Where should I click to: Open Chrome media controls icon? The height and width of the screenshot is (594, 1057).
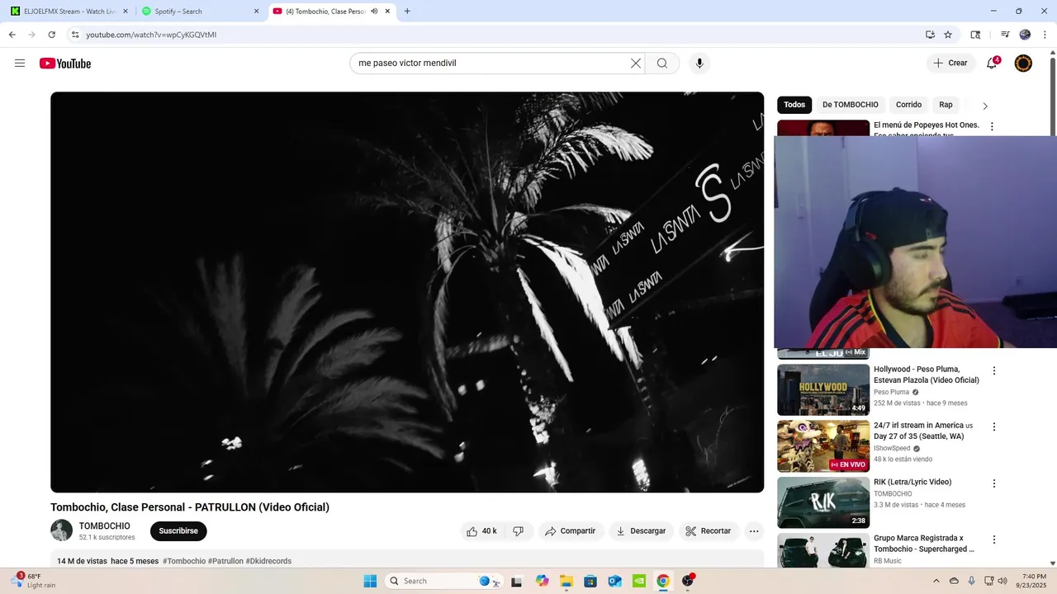coord(1005,35)
